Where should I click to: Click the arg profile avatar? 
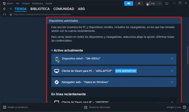147,3
